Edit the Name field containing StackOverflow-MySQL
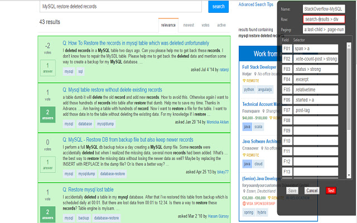 point(325,9)
